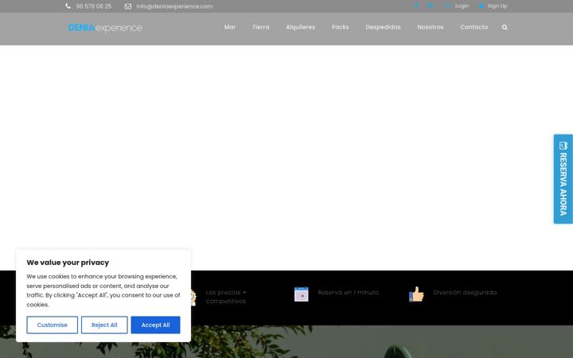
Task: Click the search magnifier icon
Action: 505,27
